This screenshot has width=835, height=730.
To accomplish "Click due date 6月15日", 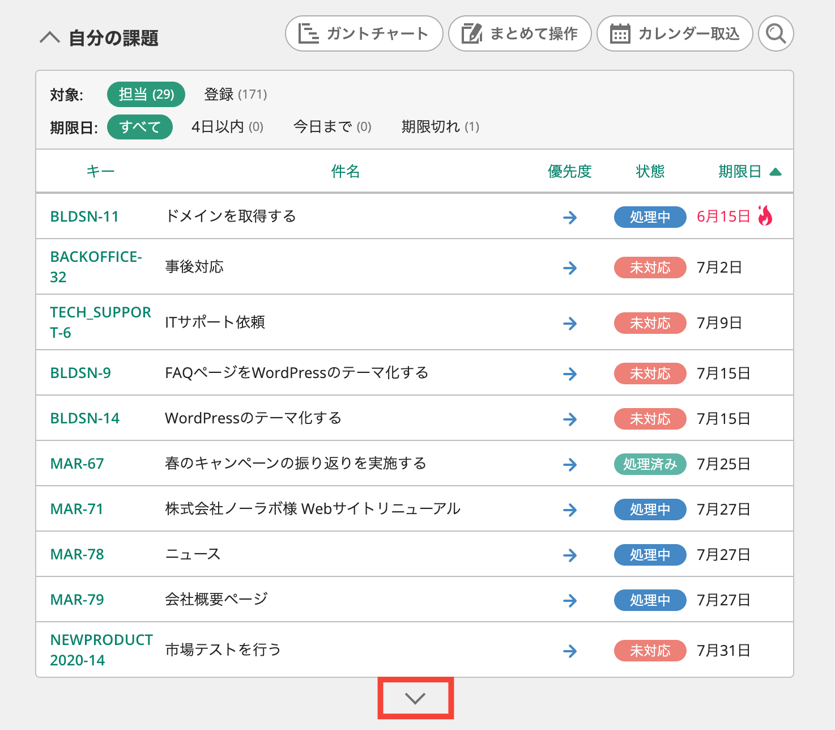I will coord(724,217).
